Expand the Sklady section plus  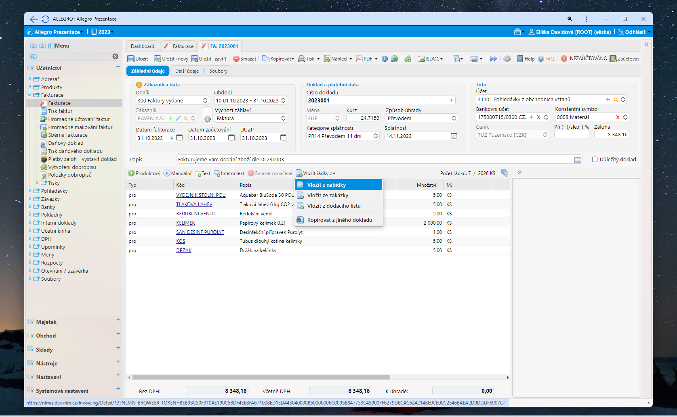click(x=118, y=347)
